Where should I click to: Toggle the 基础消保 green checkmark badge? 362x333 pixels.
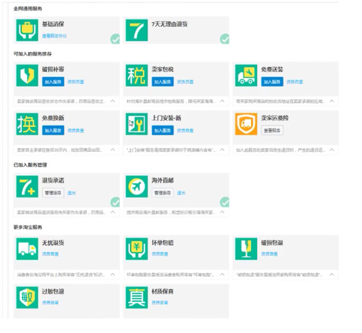click(x=115, y=39)
